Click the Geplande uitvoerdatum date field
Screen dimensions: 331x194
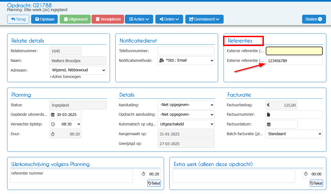(x=65, y=115)
